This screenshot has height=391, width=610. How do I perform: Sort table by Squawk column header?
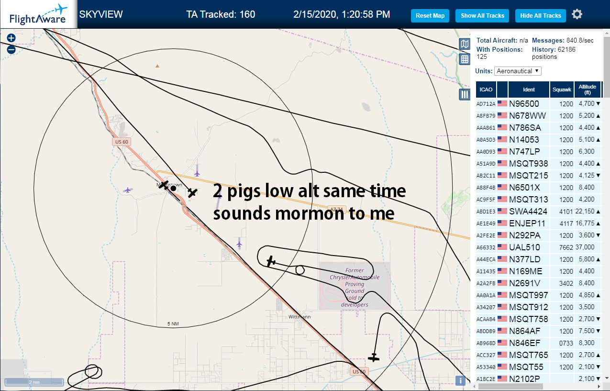click(562, 89)
